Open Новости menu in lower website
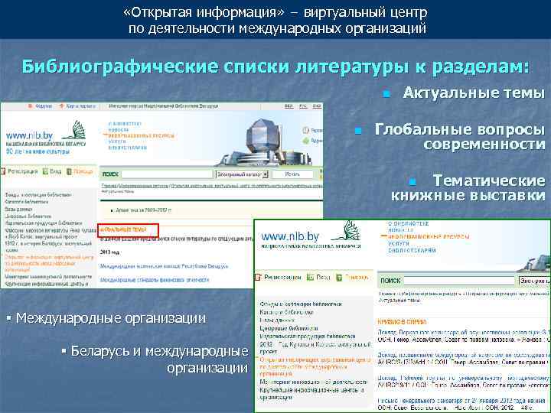This screenshot has width=551, height=413. point(401,230)
